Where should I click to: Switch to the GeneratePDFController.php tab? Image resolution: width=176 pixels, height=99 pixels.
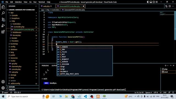click(x=70, y=6)
